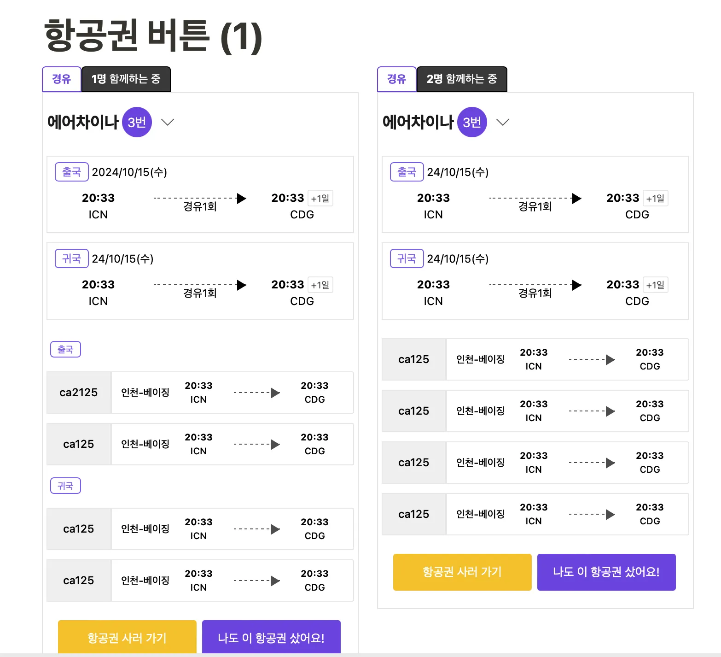721x657 pixels.
Task: Click the +1일 badge in left 출국 box
Action: tap(320, 199)
